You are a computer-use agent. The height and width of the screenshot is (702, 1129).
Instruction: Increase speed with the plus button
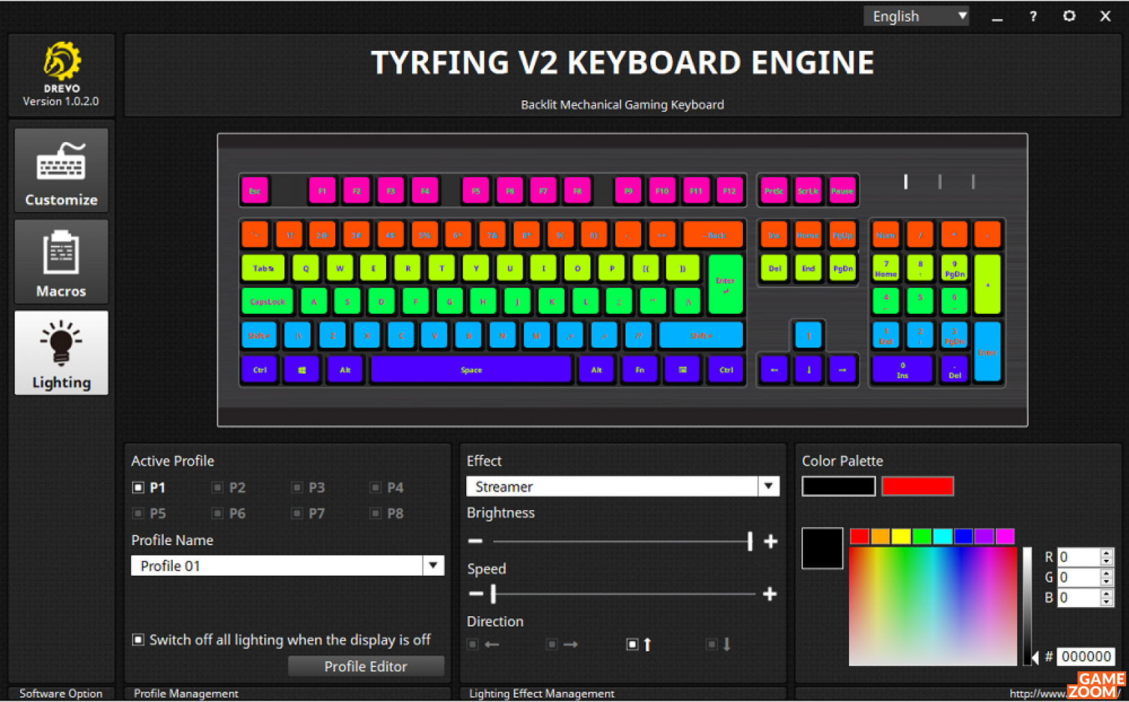coord(770,594)
